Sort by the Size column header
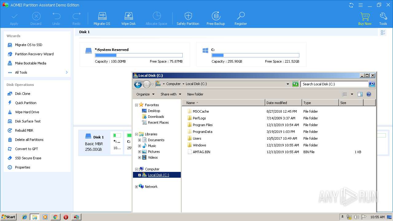This screenshot has height=221, width=393. [x=351, y=103]
